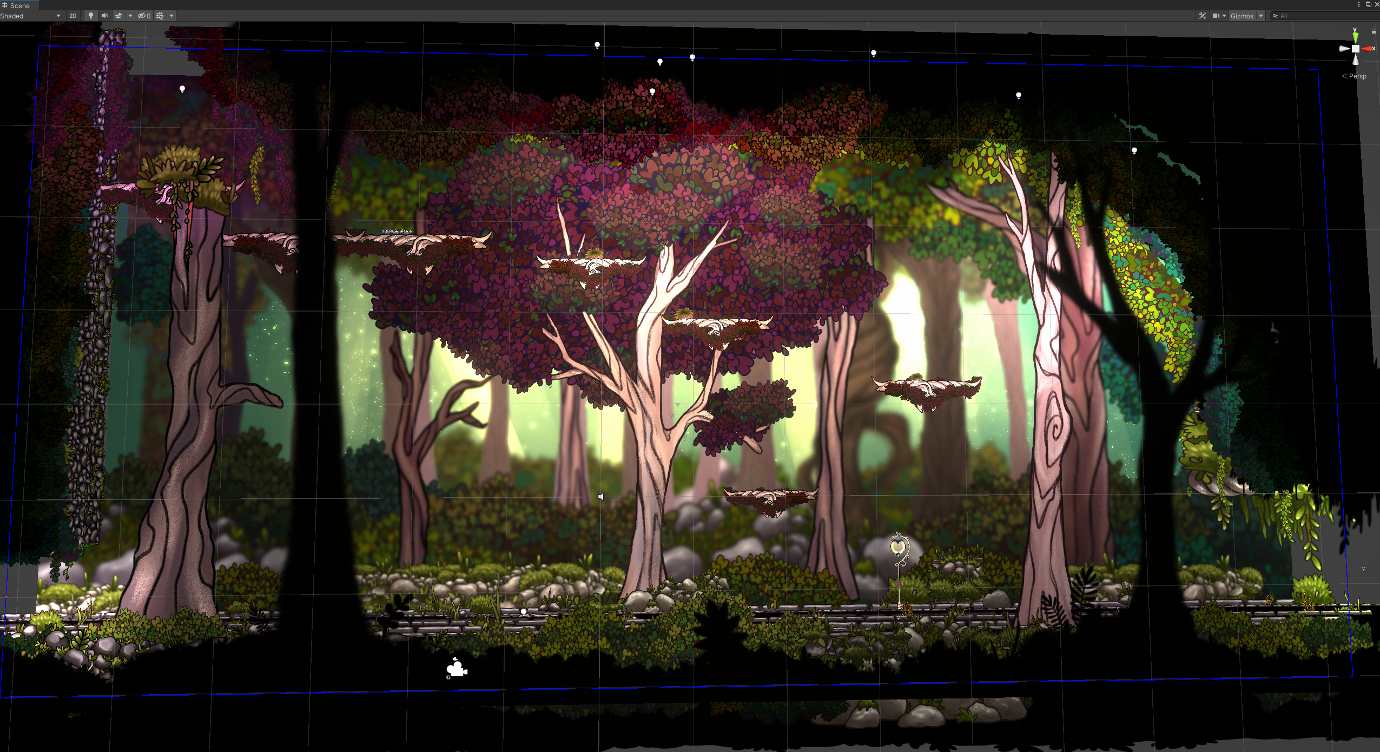The image size is (1380, 752).
Task: Expand the scene effects dropdown arrow
Action: click(130, 16)
